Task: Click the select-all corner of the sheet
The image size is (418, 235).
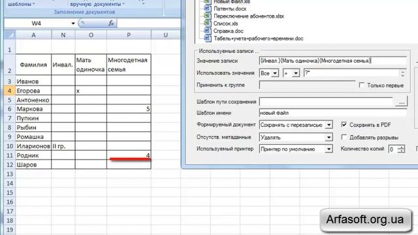Action: click(10, 35)
